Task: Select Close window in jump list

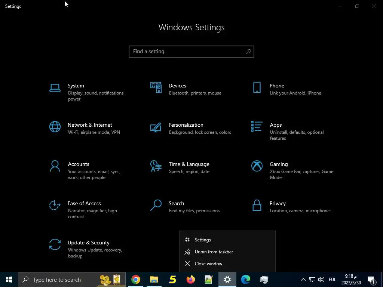Action: point(227,264)
